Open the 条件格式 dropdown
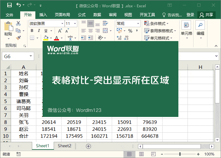Viewport: 221px width, 158px height. 156,24
